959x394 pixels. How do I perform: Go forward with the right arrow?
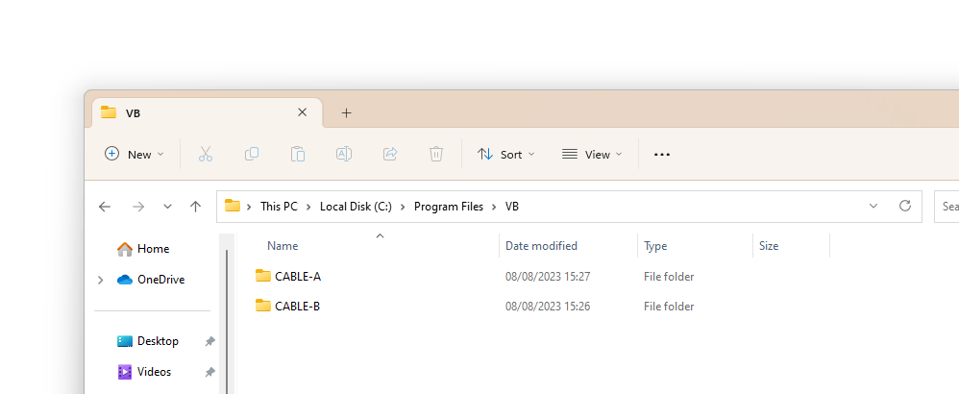pyautogui.click(x=138, y=207)
